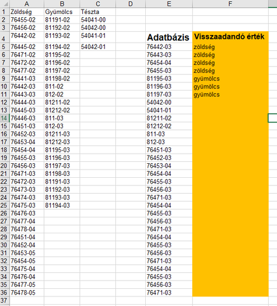Select cell F5 with zöldség

point(231,47)
